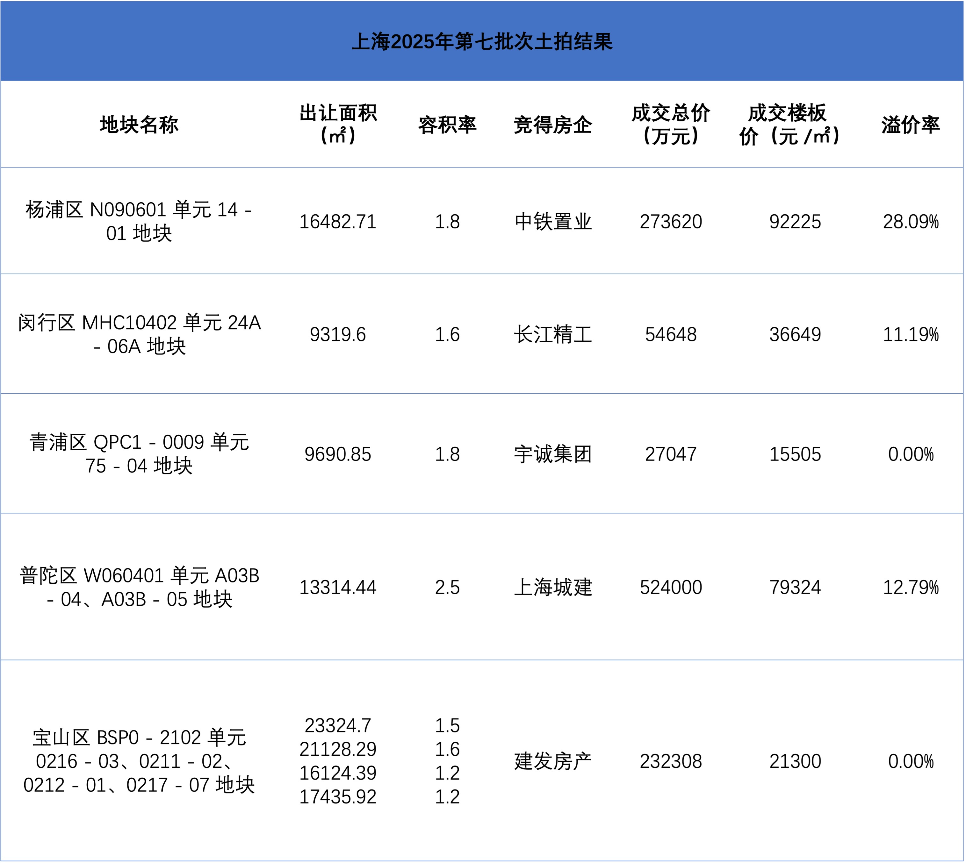Click the 容积率 value 1.5
Screen dimensions: 966x863
pos(447,726)
